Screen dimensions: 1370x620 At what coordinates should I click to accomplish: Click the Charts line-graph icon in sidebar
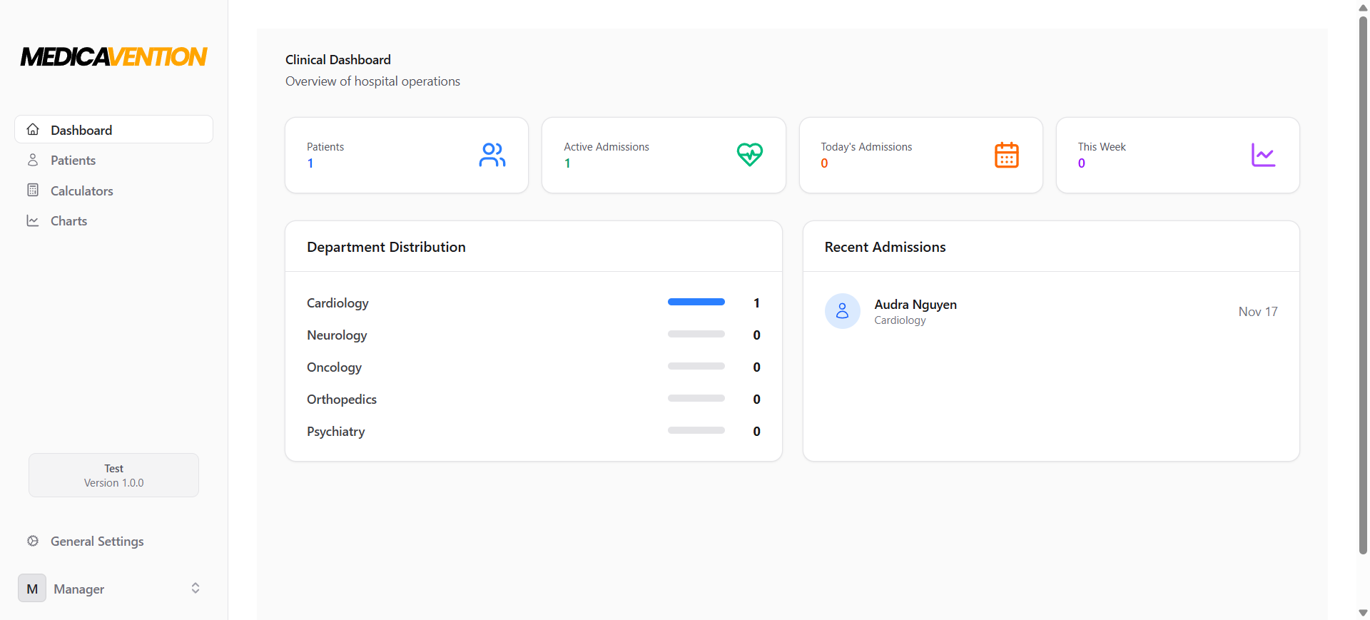33,220
